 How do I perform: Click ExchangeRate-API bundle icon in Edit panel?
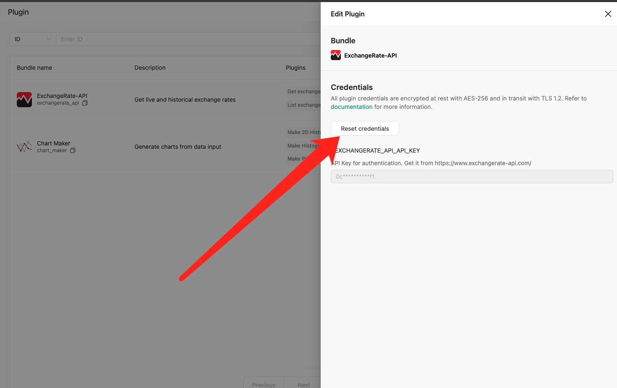pos(336,55)
